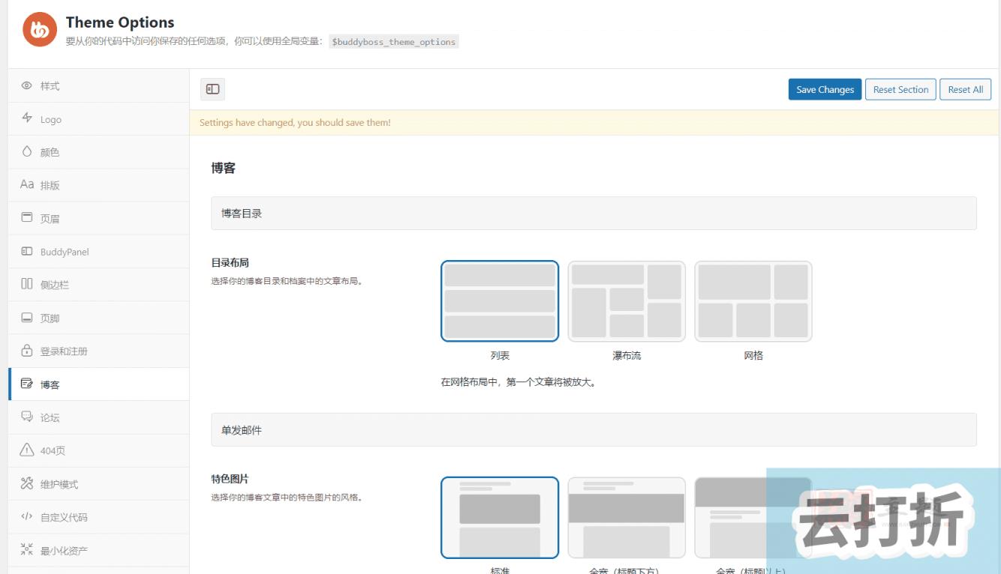Viewport: 1001px width, 574px height.
Task: Click the panel icon beside BuddyPanel
Action: point(27,251)
